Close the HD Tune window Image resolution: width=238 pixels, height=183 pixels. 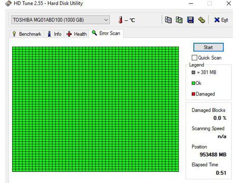[x=229, y=3]
